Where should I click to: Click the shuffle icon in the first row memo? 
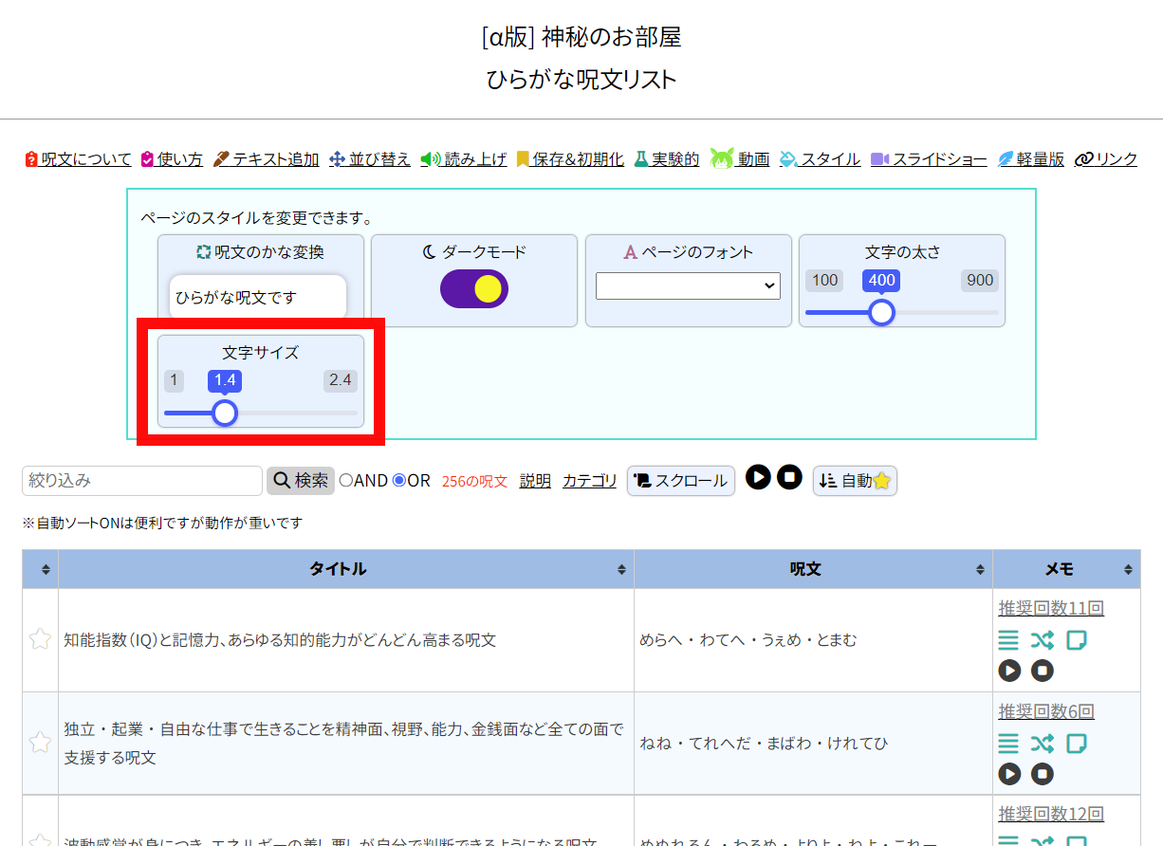1043,640
